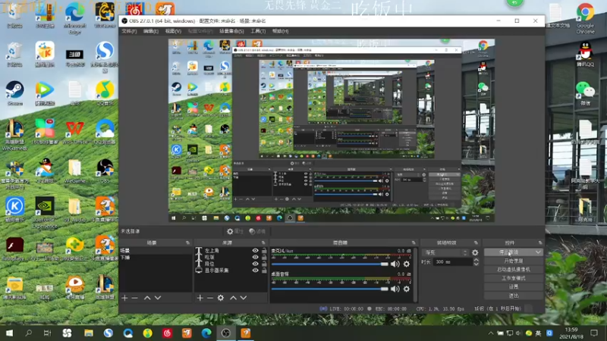Pop out the 来源 dock panel

(263, 242)
